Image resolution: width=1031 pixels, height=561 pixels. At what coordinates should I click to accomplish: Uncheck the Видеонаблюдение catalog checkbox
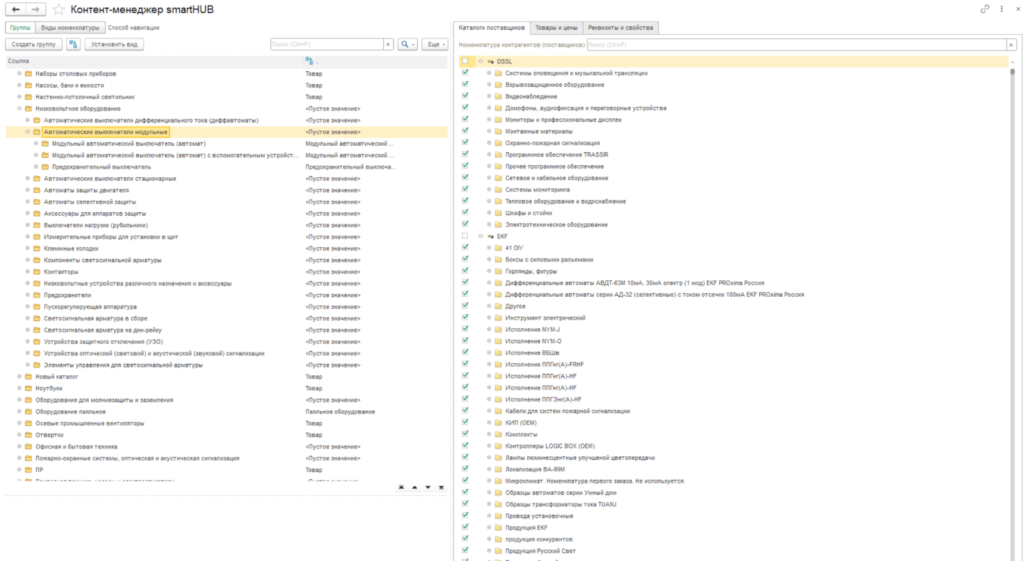465,96
